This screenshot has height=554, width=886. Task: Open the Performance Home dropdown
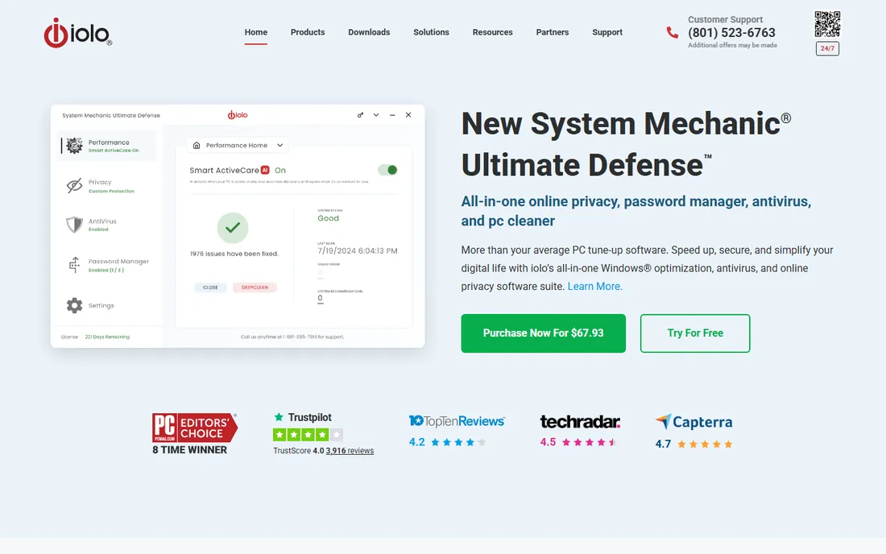point(238,146)
